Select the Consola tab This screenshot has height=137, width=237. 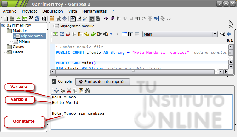pos(62,81)
